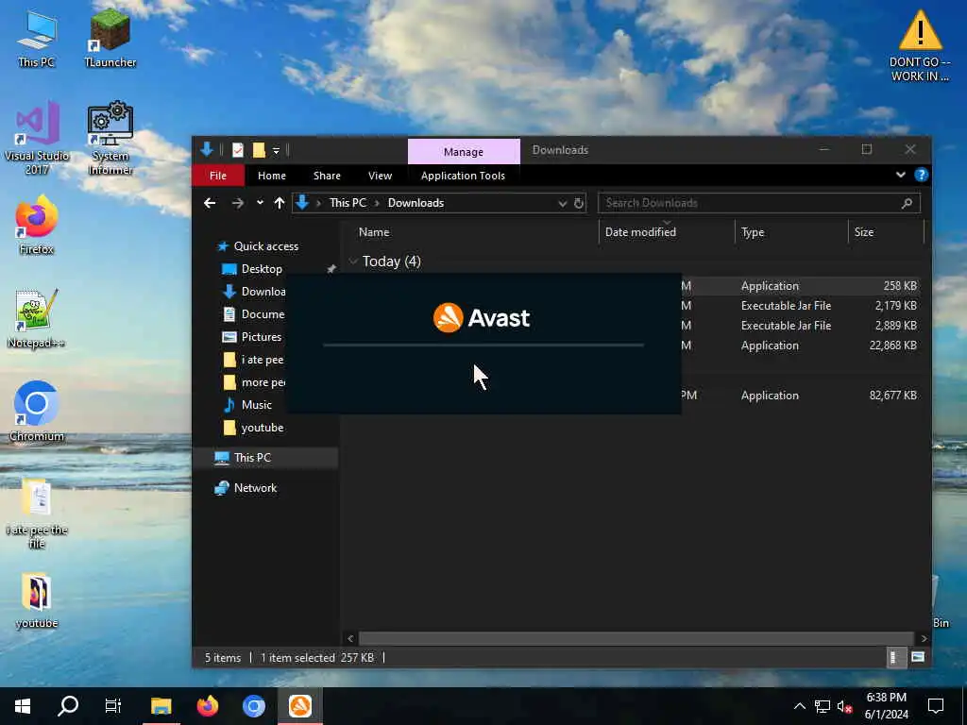The height and width of the screenshot is (725, 967).
Task: Collapse the Today (4) group
Action: click(x=353, y=261)
